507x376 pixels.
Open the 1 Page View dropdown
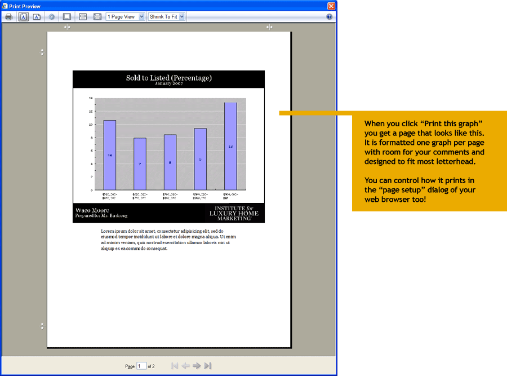[125, 17]
